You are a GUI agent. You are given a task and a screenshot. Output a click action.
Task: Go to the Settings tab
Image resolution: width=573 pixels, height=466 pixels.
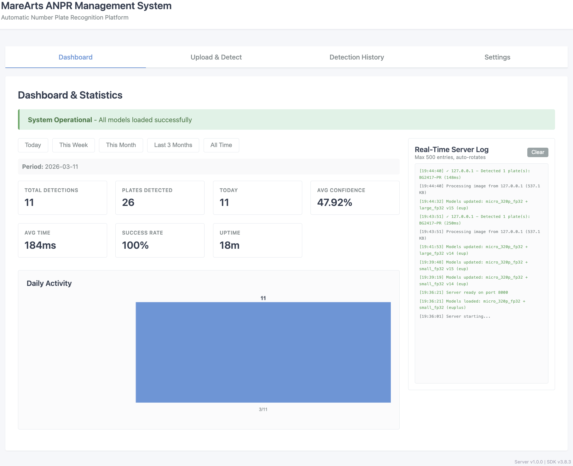coord(497,57)
